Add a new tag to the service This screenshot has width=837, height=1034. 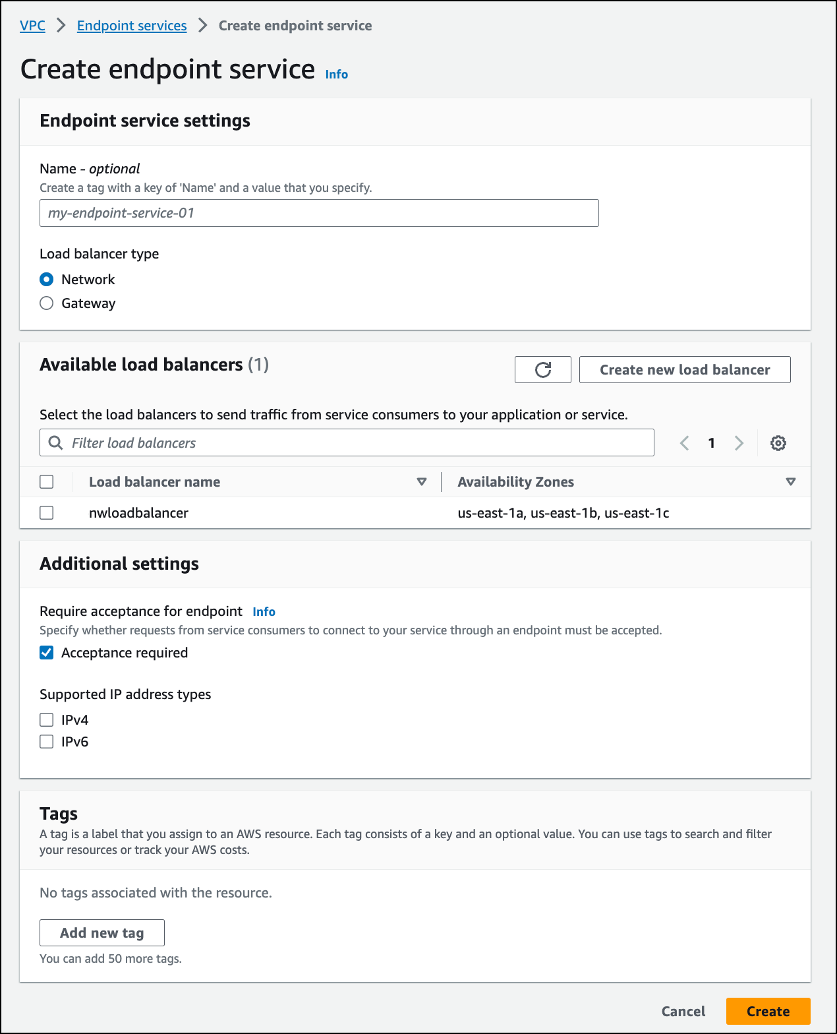pyautogui.click(x=102, y=932)
